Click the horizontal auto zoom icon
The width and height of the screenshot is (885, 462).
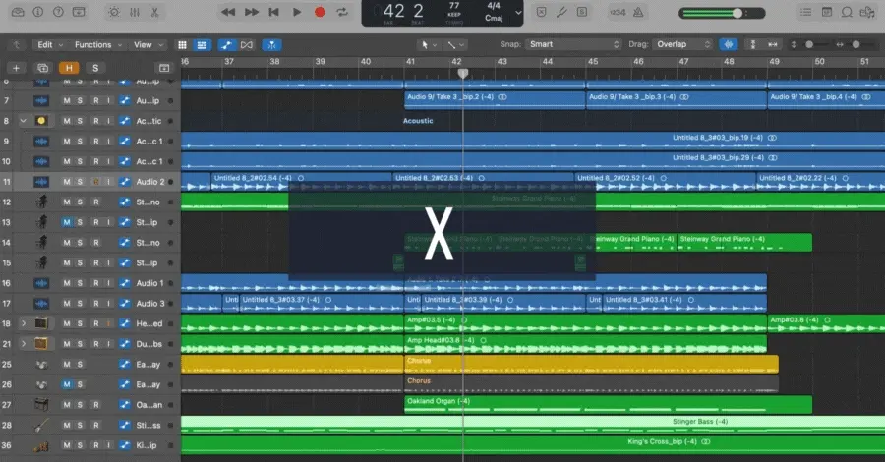tap(773, 44)
